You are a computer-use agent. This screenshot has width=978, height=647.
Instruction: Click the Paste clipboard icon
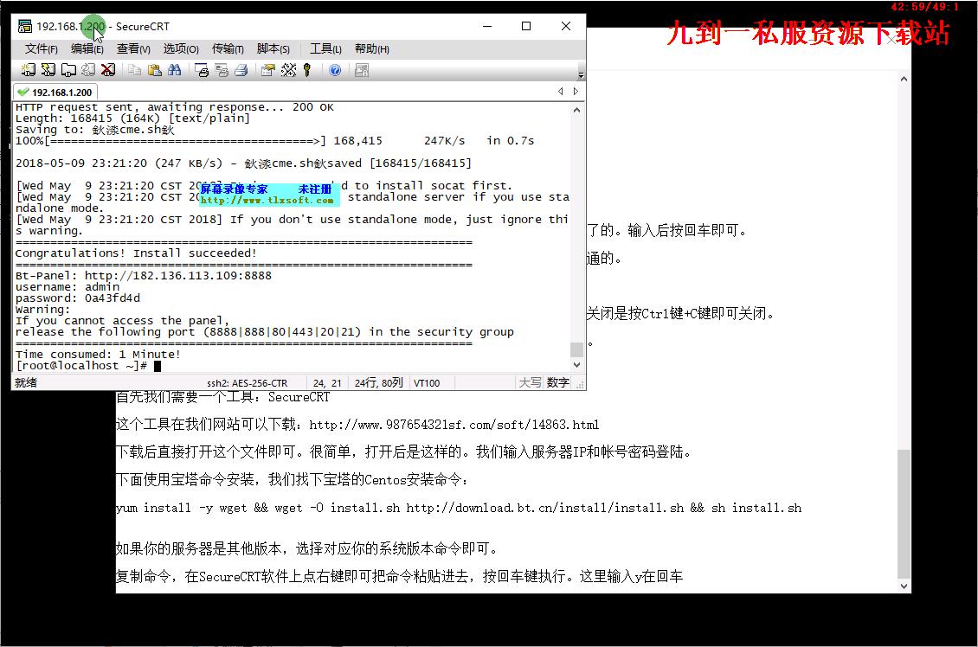155,70
